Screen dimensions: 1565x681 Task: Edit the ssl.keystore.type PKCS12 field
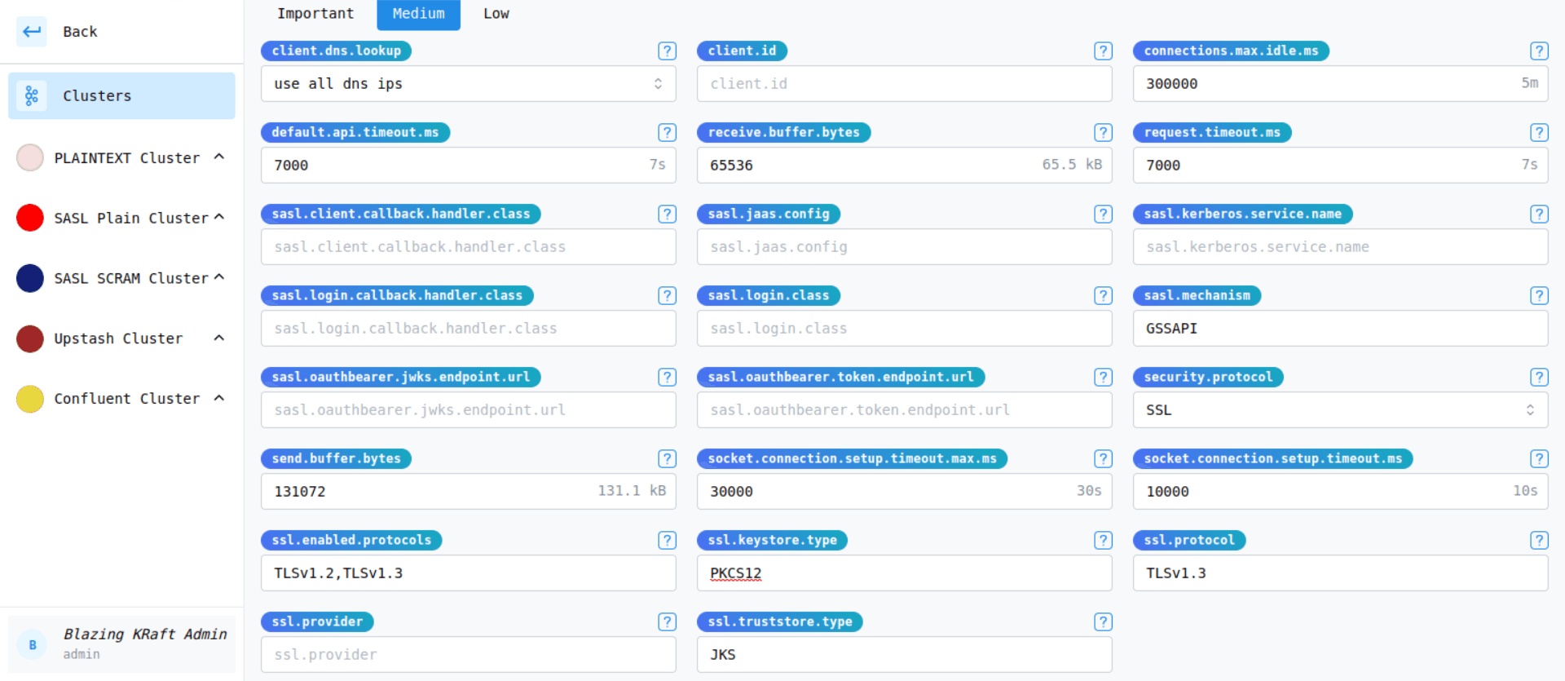pos(905,573)
